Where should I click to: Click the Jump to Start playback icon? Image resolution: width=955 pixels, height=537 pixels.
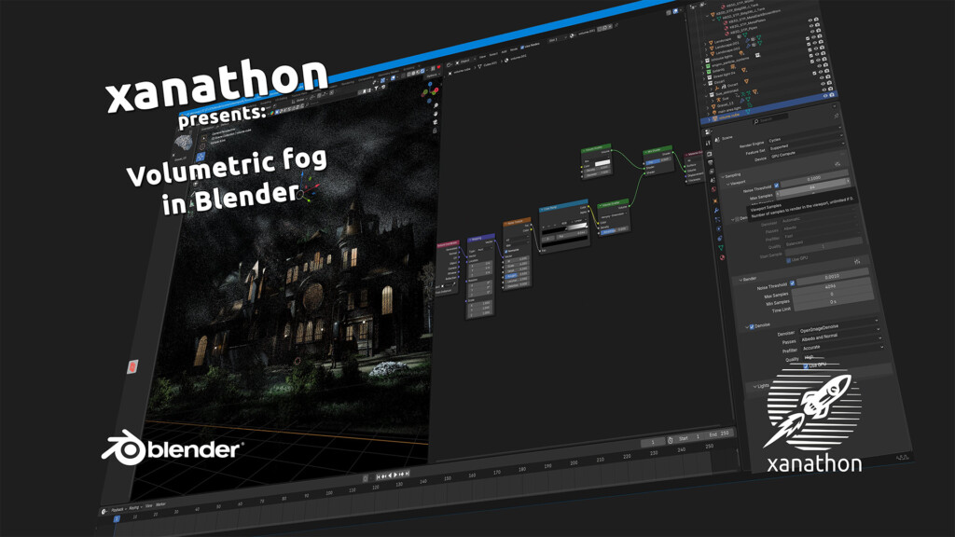[378, 476]
